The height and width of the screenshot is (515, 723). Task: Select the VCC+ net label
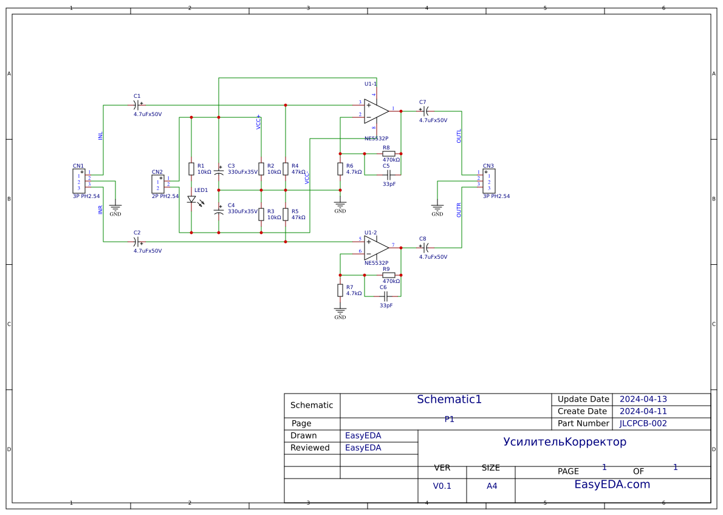click(258, 123)
